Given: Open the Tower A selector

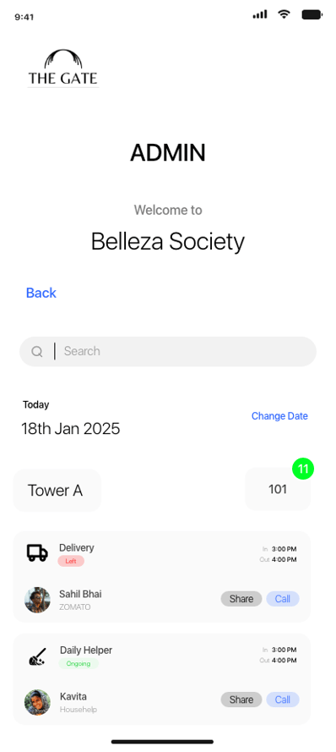Looking at the screenshot, I should tap(57, 490).
